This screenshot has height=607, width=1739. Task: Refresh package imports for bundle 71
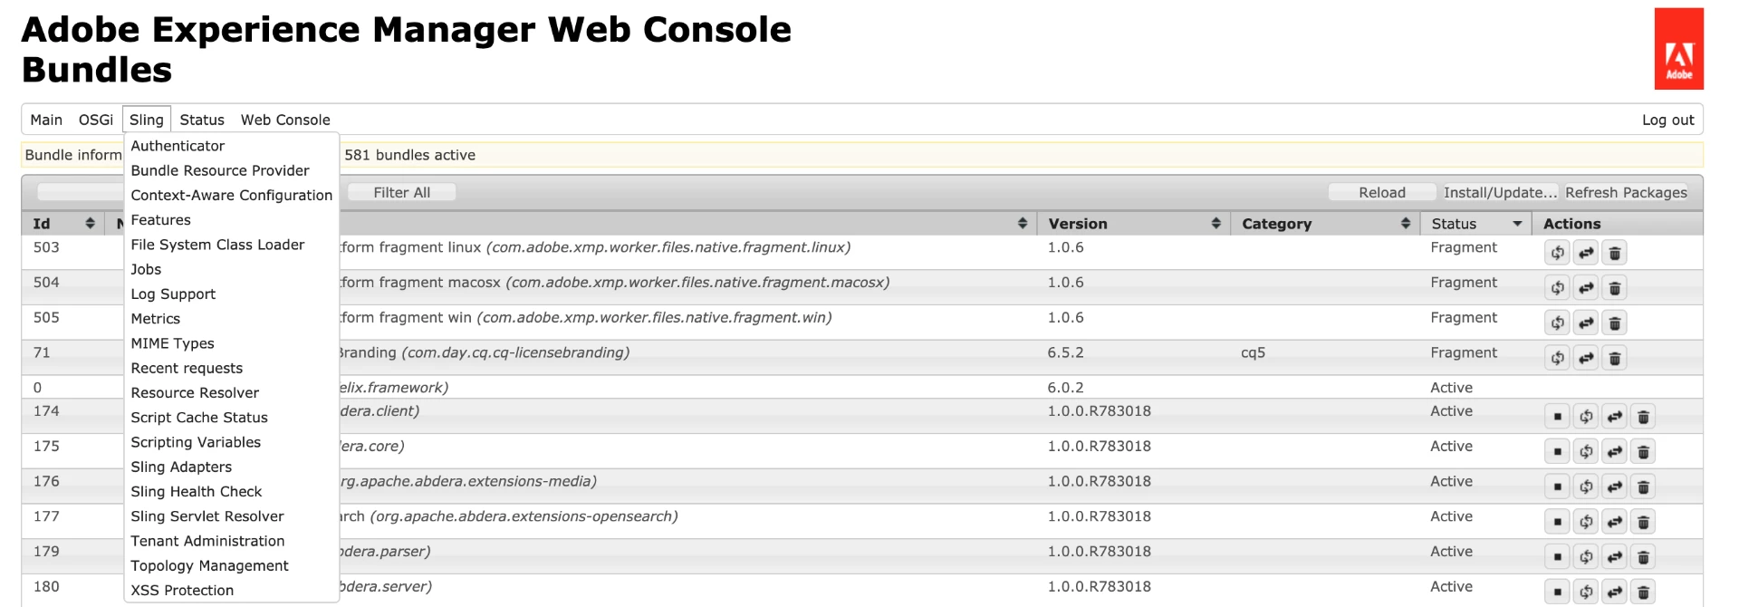coord(1557,358)
